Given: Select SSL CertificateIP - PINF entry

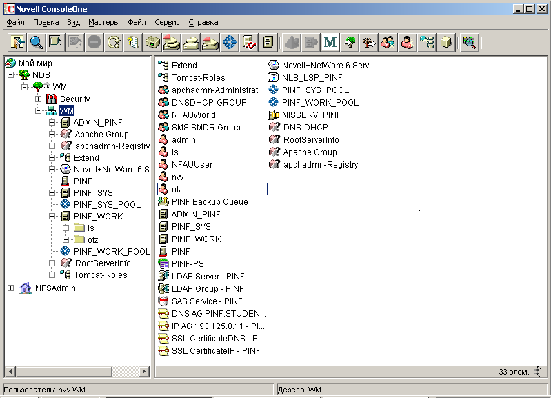Looking at the screenshot, I should 216,350.
